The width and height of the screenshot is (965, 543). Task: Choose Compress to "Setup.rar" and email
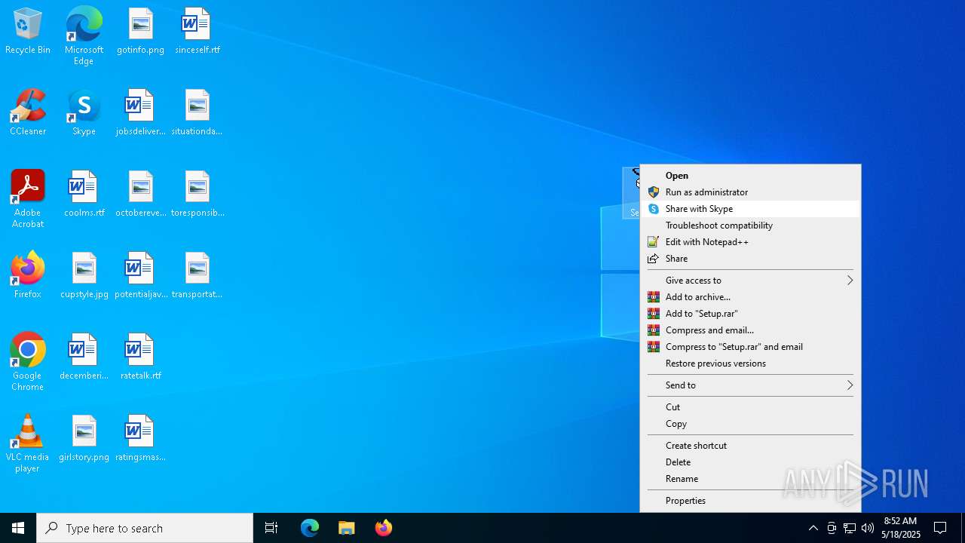750,347
